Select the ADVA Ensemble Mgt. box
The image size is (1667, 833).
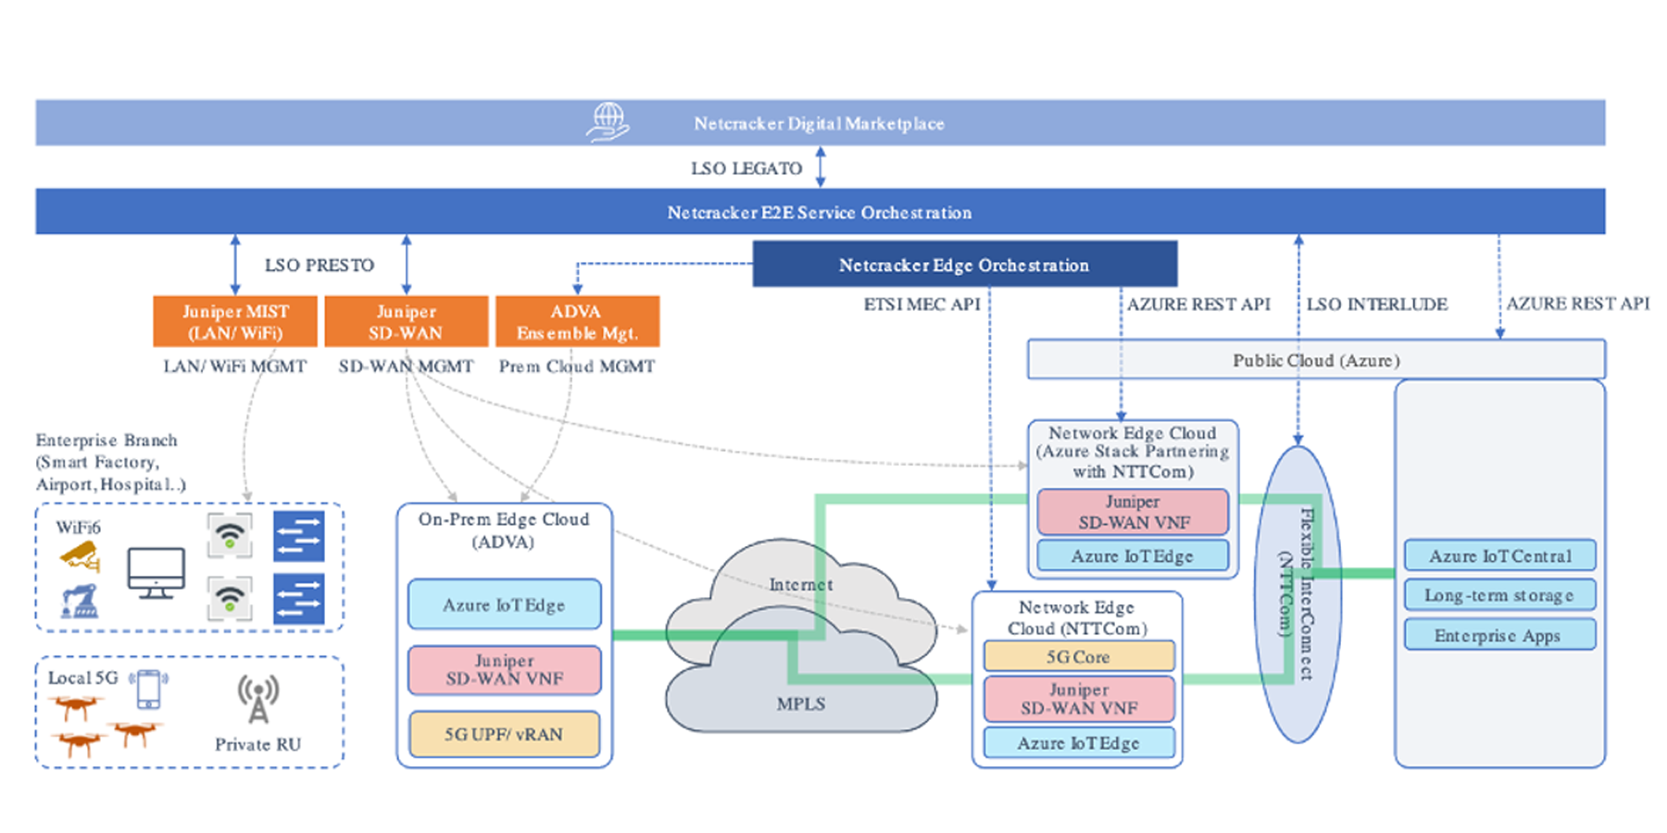click(577, 321)
